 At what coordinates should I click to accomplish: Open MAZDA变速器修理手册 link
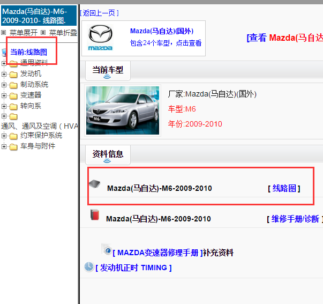point(158,253)
